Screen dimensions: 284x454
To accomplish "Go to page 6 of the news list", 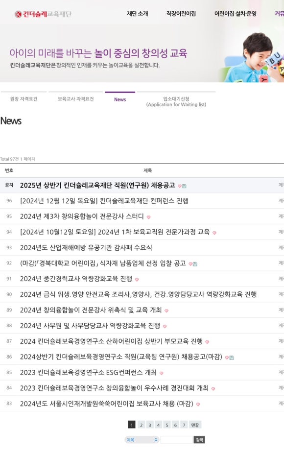I will point(175,425).
